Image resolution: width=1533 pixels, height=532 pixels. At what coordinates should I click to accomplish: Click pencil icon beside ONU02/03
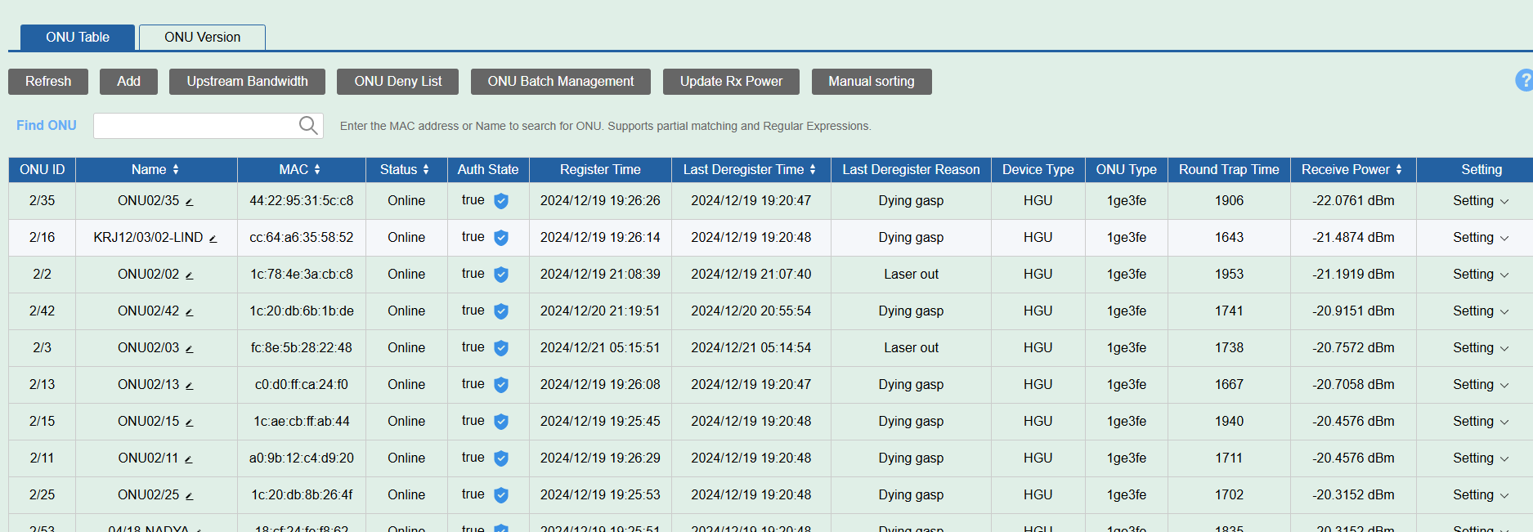tap(189, 349)
